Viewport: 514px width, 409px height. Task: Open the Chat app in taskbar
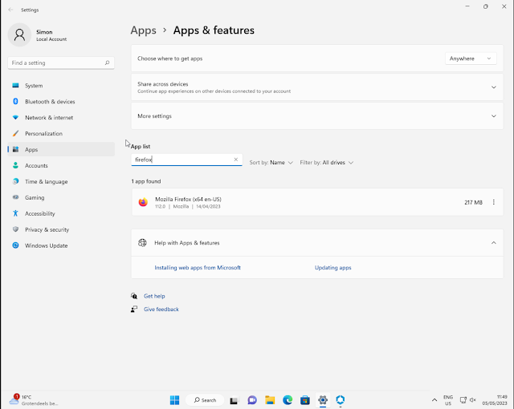252,400
